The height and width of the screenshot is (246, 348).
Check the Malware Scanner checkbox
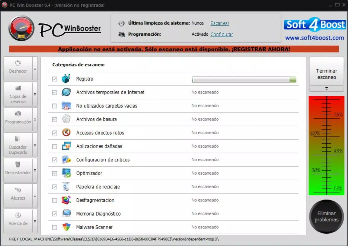click(55, 227)
